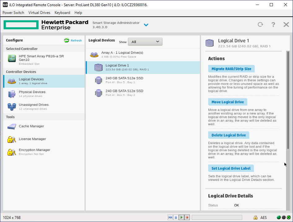Viewport: 293px width, 222px height.
Task: Open the Encryption Manager tool icon
Action: tap(11, 152)
